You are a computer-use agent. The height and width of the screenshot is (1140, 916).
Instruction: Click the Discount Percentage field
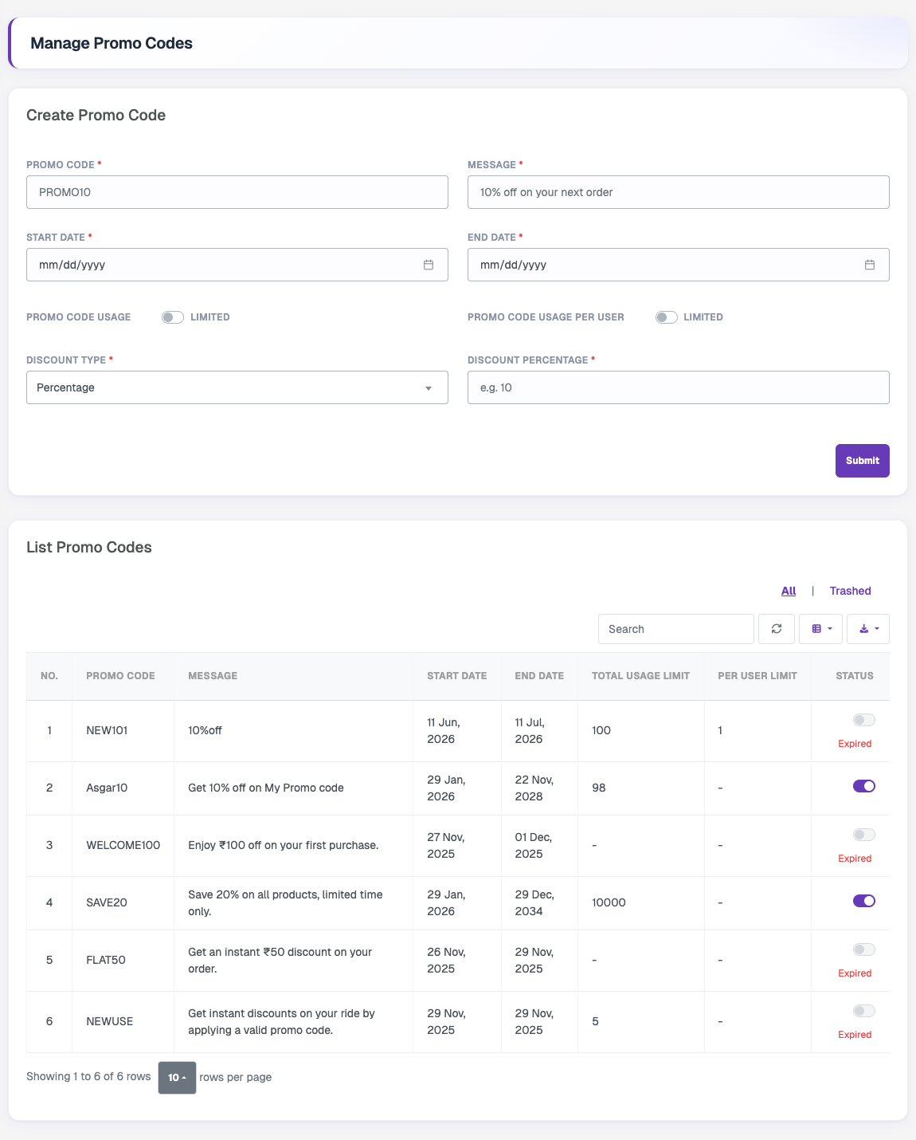(679, 387)
